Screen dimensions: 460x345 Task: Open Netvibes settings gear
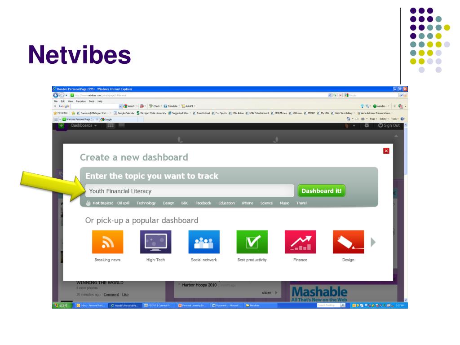367,125
